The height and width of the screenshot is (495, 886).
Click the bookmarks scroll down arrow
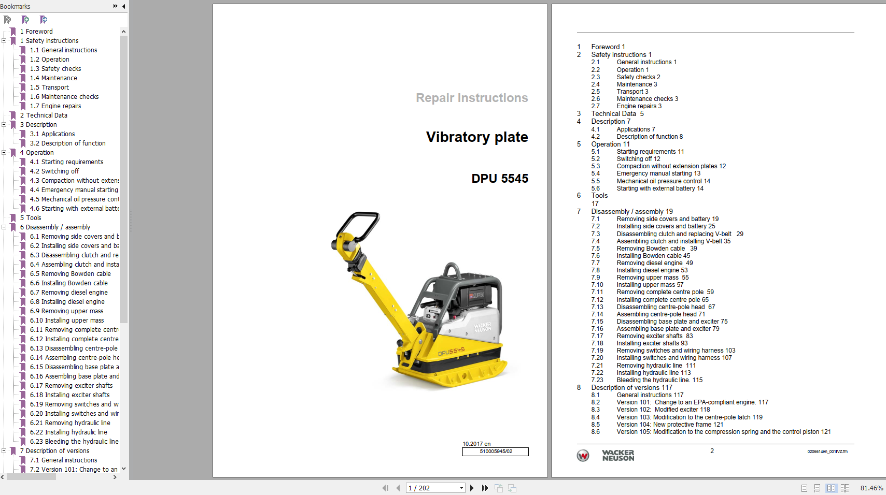[x=123, y=469]
